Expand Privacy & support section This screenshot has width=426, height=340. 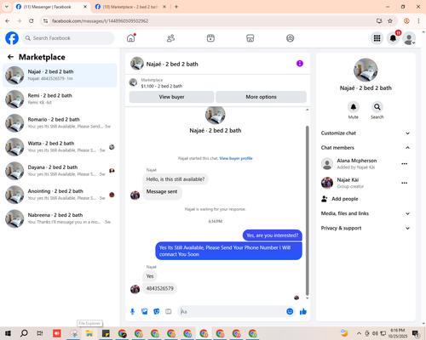coord(366,228)
